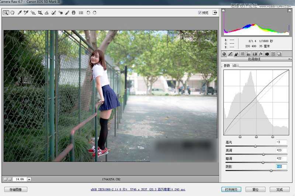This screenshot has height=196, width=295.
Task: Click the 亮调 value field showing +23
Action: (281, 150)
